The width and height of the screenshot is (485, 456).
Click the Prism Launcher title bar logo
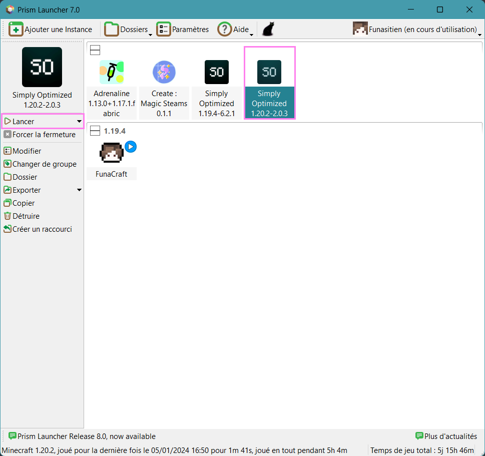(10, 10)
